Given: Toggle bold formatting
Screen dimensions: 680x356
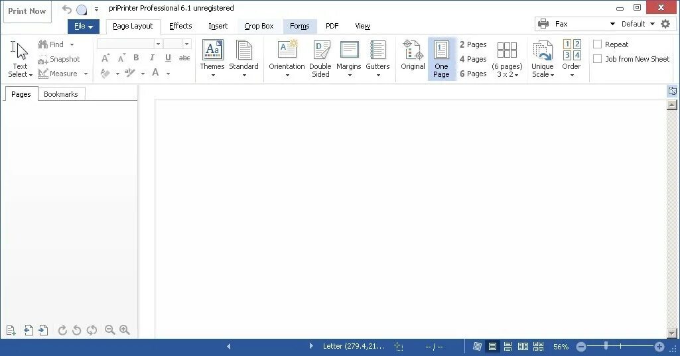Looking at the screenshot, I should click(136, 58).
